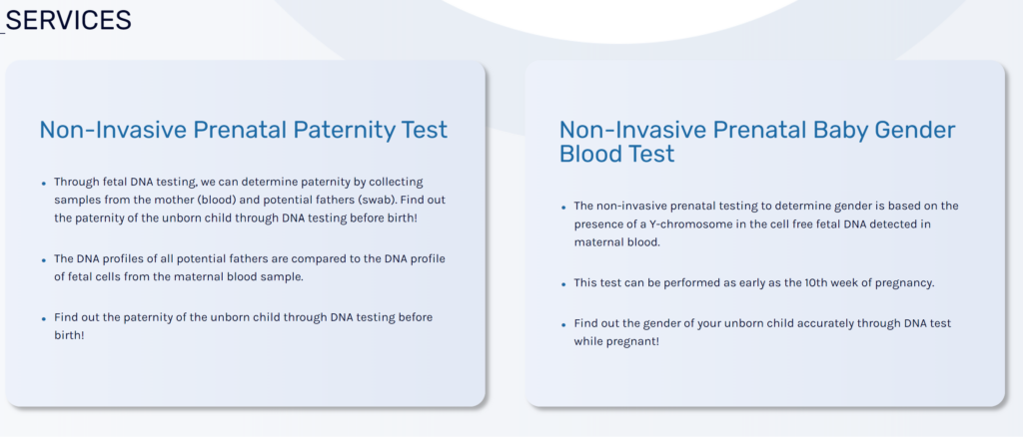Select the Paternity Test service card
1023x437 pixels.
(245, 233)
